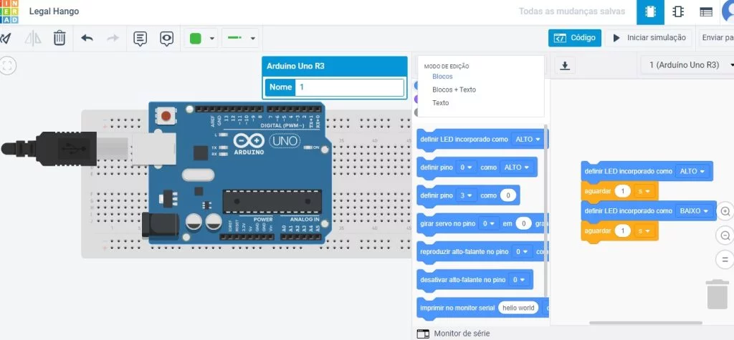The height and width of the screenshot is (340, 734).
Task: Open seconds unit dropdown in first aguardar block
Action: tap(644, 191)
